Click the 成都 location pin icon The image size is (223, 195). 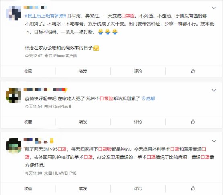pos(143,98)
